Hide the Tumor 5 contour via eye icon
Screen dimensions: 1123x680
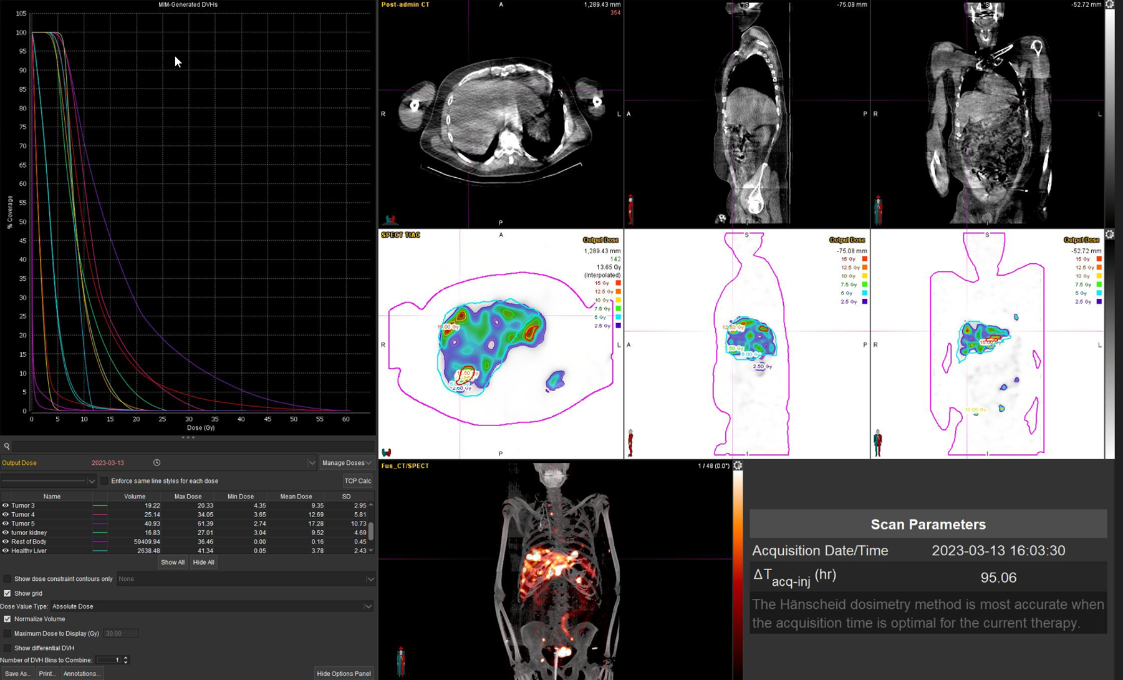(x=6, y=523)
